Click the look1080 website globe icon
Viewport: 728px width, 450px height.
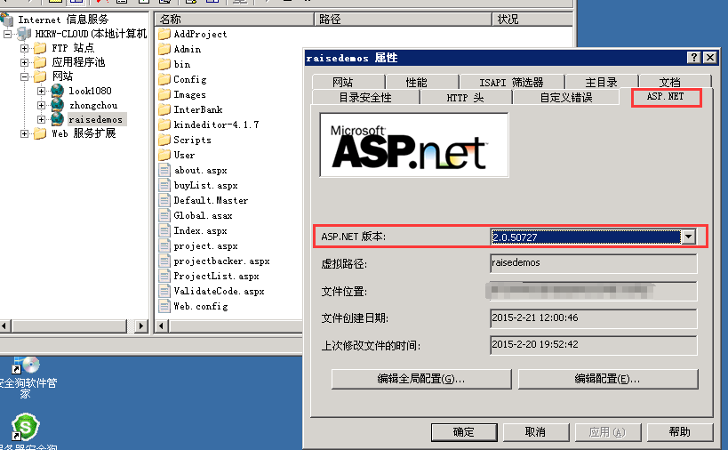[x=58, y=91]
